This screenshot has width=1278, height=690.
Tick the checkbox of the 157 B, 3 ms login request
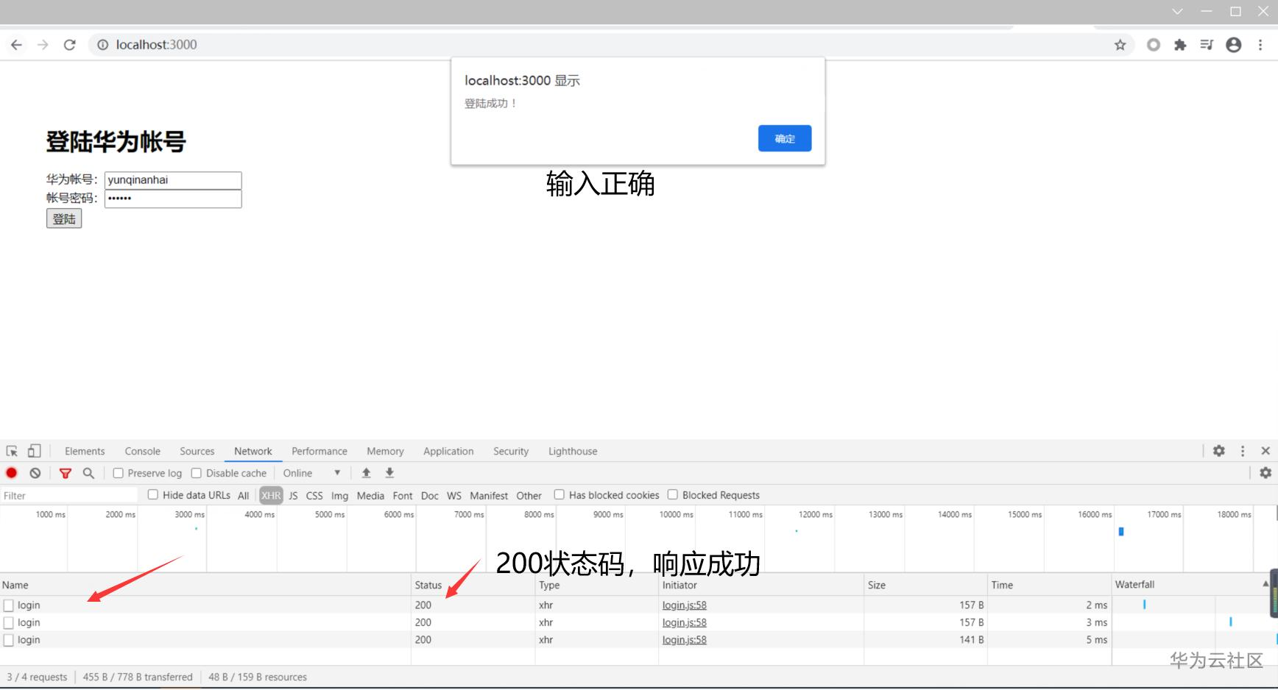(x=9, y=623)
